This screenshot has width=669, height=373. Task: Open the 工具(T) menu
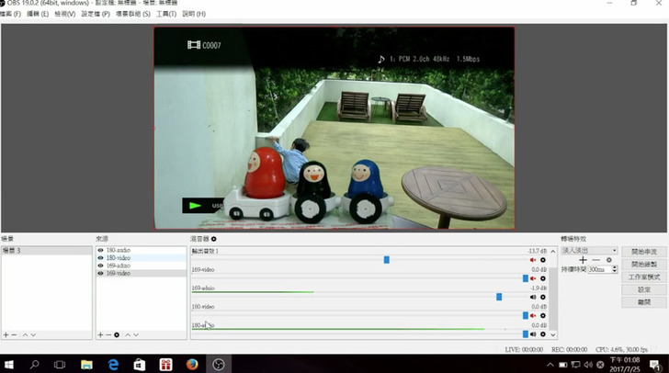[x=166, y=14]
